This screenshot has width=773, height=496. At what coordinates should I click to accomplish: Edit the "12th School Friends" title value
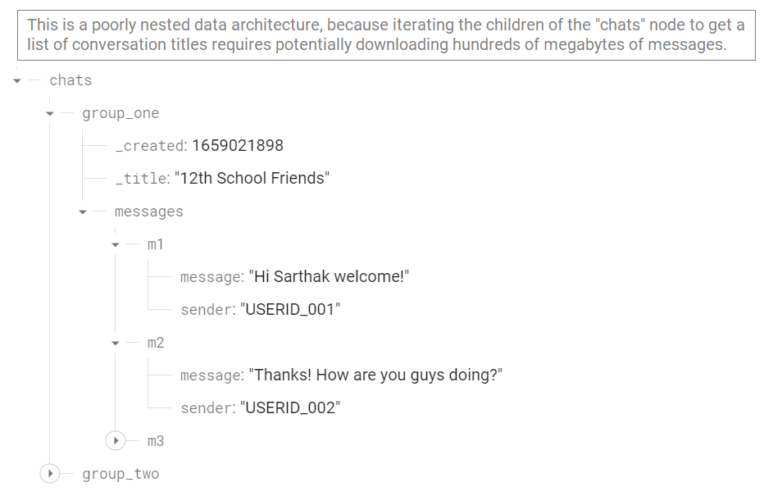(x=252, y=179)
